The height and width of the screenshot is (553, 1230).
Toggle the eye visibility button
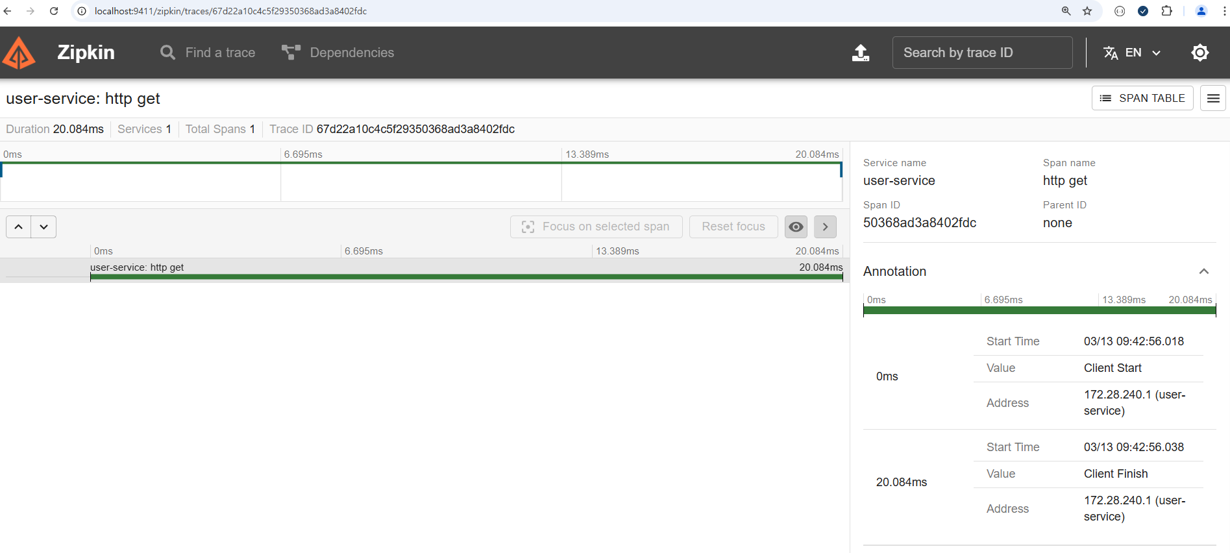click(x=796, y=227)
